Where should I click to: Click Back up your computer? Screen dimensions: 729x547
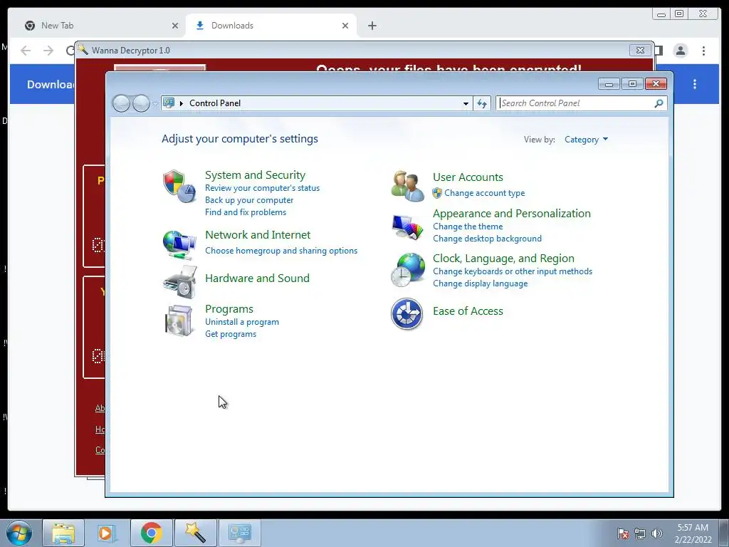[x=249, y=200]
